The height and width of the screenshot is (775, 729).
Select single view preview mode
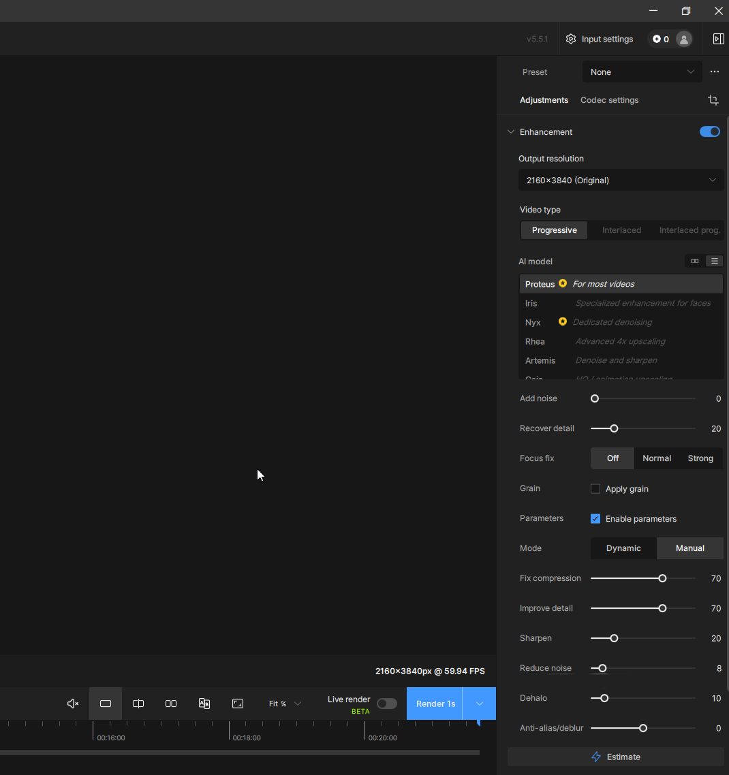(106, 703)
